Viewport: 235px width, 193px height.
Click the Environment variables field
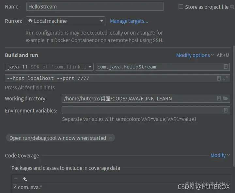(x=146, y=110)
